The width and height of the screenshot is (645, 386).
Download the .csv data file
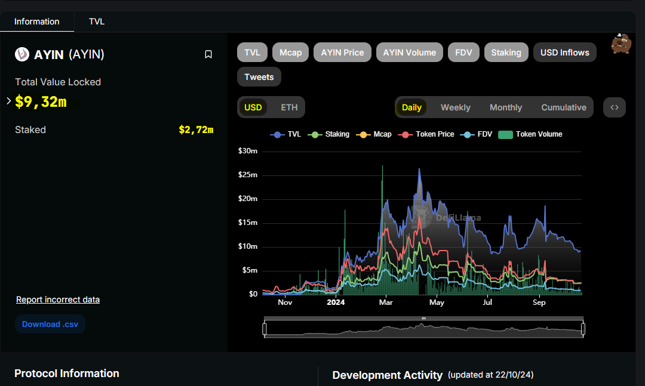50,324
